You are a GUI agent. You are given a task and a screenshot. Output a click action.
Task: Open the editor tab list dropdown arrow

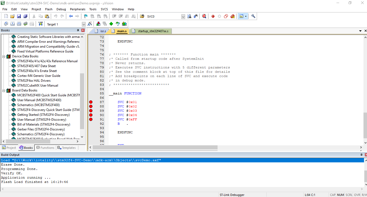tap(360, 31)
